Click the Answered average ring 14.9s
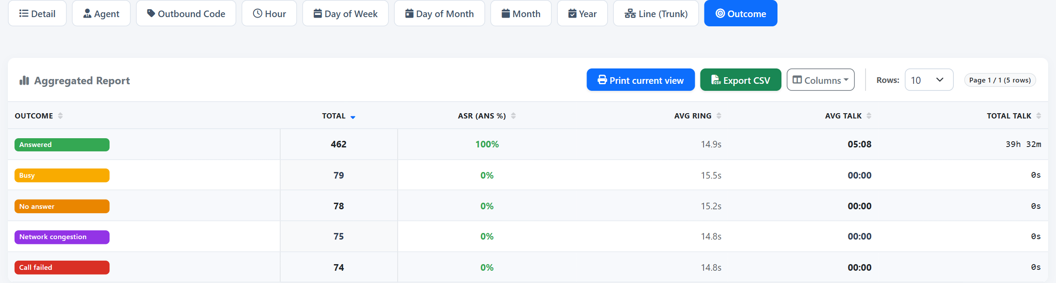1056x283 pixels. pyautogui.click(x=711, y=144)
